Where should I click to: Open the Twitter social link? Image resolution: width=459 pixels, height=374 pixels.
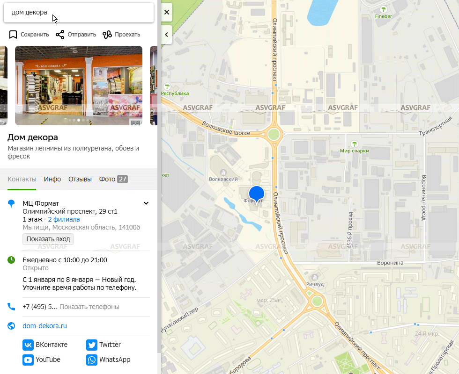point(104,345)
